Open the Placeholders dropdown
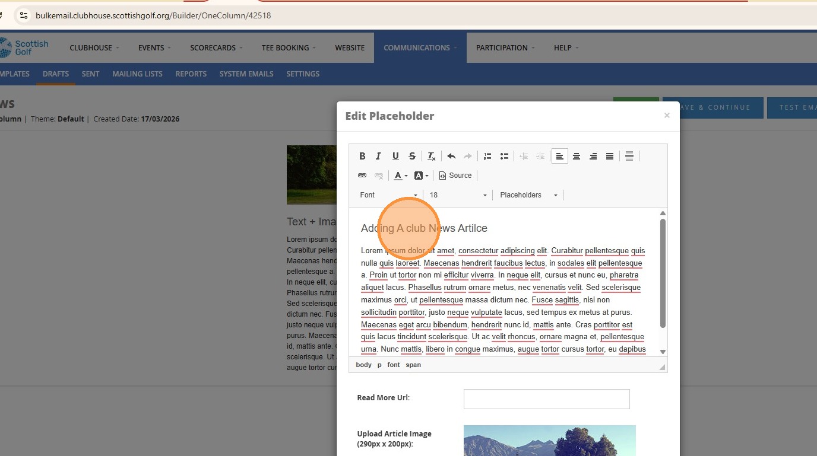817x456 pixels. (x=528, y=195)
